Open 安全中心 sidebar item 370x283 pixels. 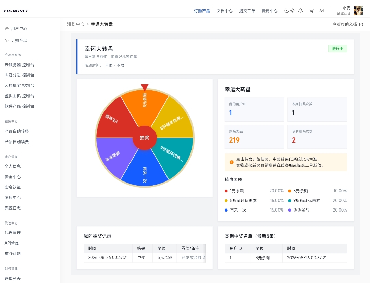(x=13, y=177)
